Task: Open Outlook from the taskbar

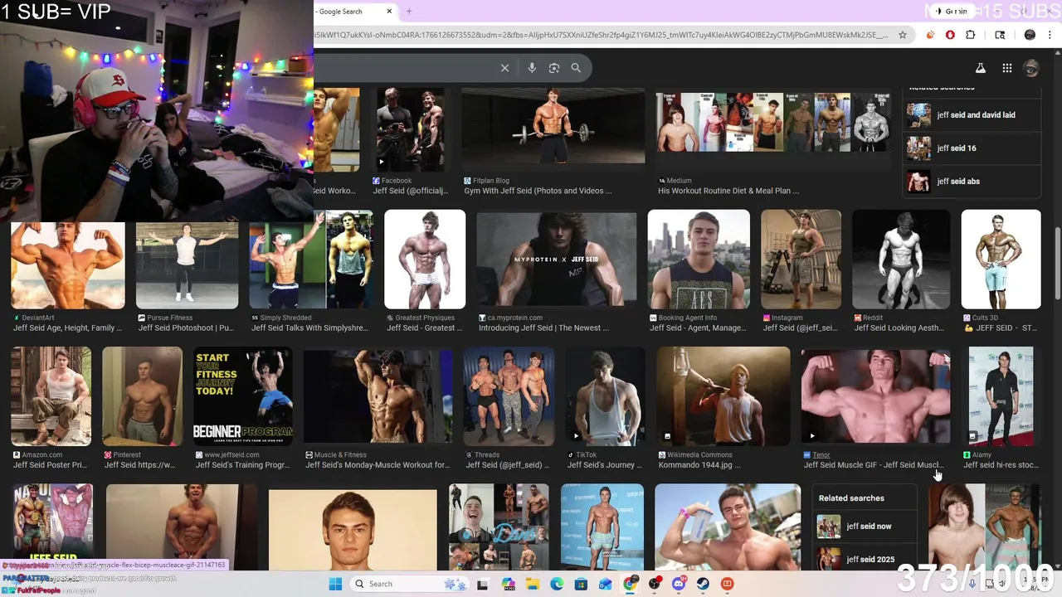Action: 606,584
